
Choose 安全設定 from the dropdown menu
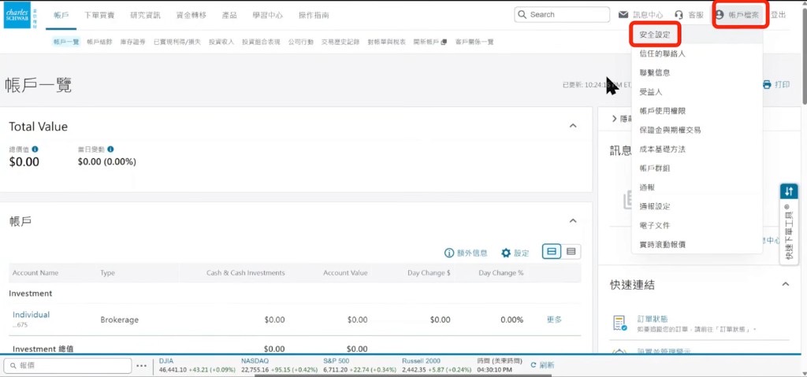coord(655,35)
